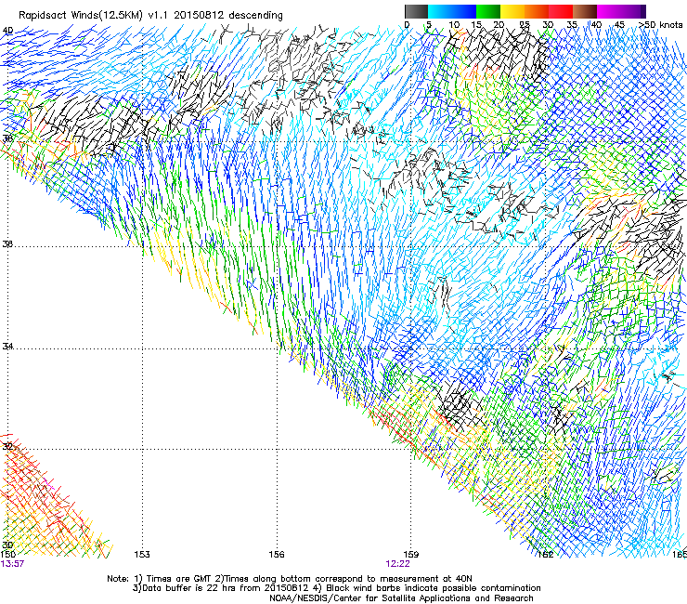Click the dark purple end of the legend bar

[x=642, y=11]
